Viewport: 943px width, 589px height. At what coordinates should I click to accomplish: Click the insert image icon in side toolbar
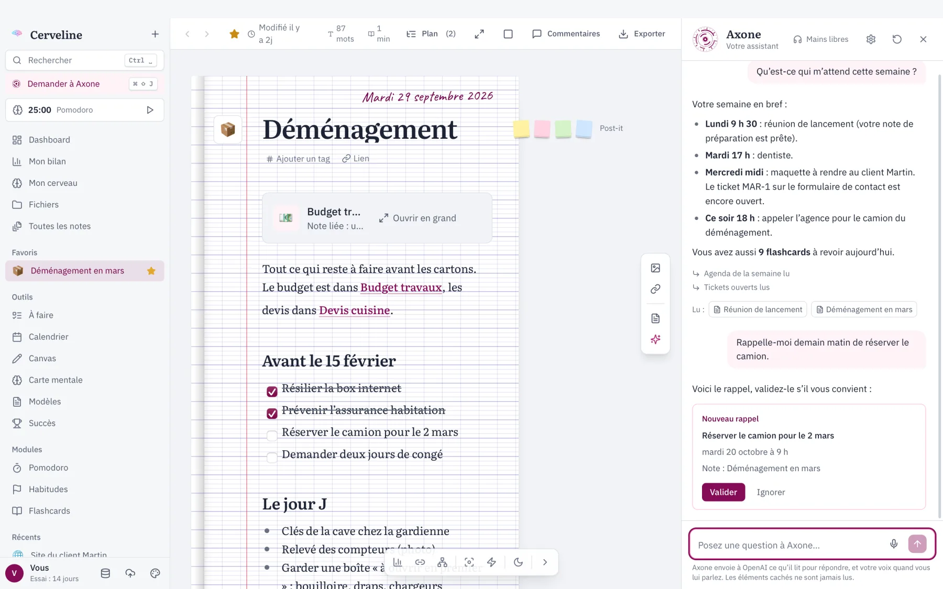pos(655,268)
